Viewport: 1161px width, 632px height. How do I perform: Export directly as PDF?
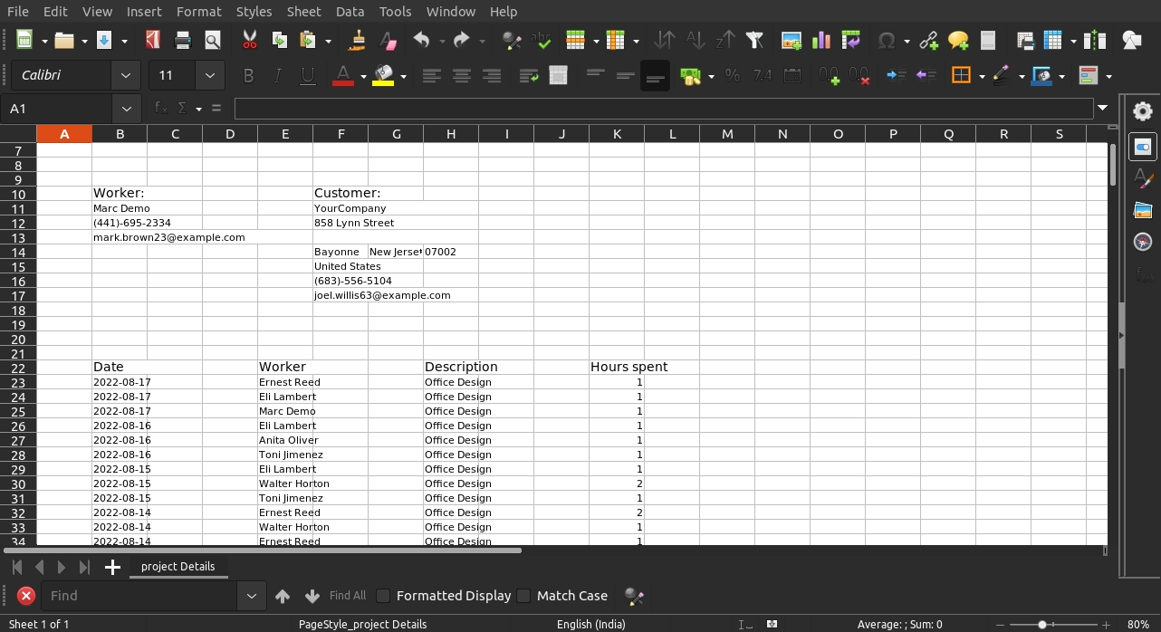(x=153, y=40)
